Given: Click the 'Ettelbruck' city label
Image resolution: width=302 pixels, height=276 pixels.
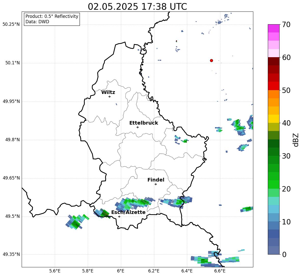Looking at the screenshot, I should click(144, 123).
